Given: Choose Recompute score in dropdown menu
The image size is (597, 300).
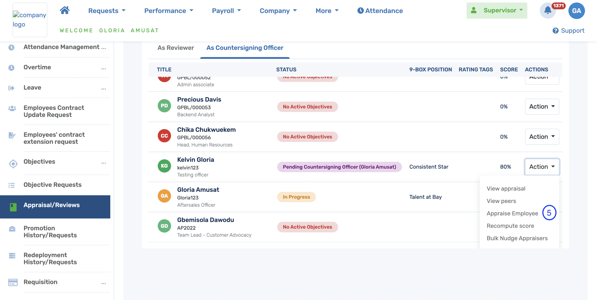Looking at the screenshot, I should point(510,226).
